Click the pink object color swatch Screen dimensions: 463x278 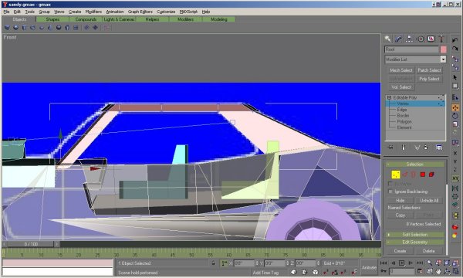click(443, 49)
